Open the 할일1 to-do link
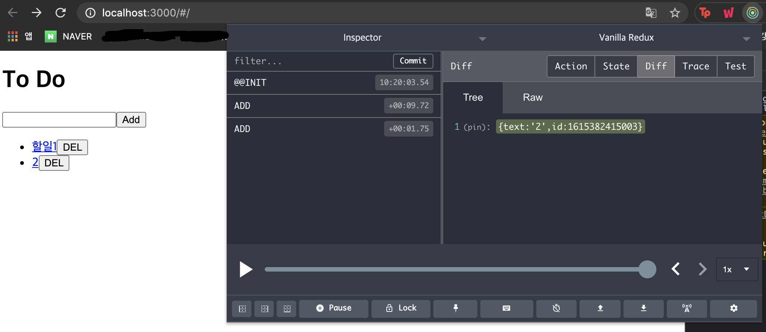 click(44, 146)
